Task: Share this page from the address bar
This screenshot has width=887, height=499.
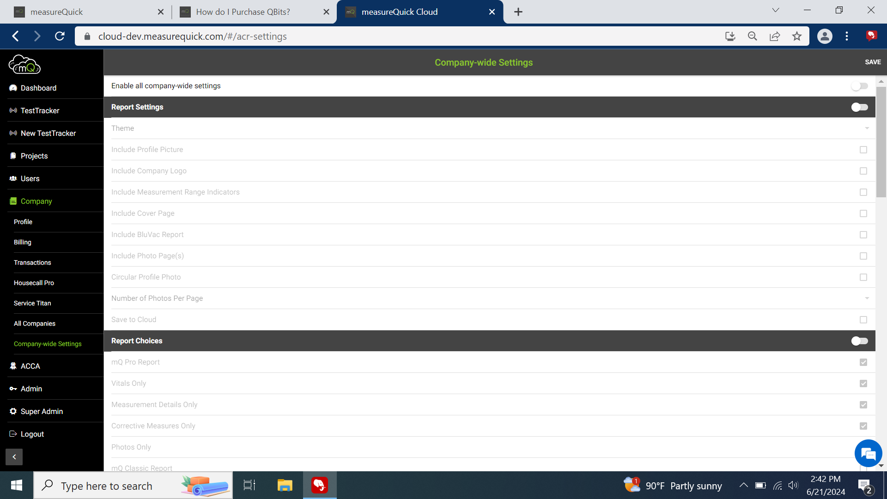Action: (775, 36)
